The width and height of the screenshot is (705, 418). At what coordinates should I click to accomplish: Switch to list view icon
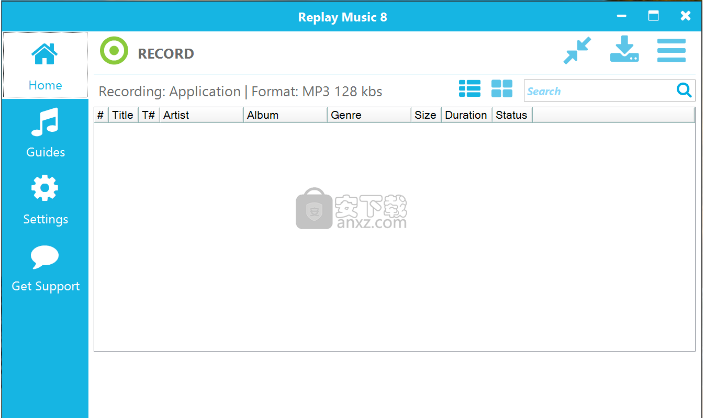469,89
